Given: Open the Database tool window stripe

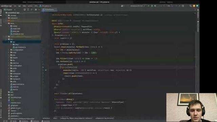Looking at the screenshot, I should pyautogui.click(x=198, y=14).
